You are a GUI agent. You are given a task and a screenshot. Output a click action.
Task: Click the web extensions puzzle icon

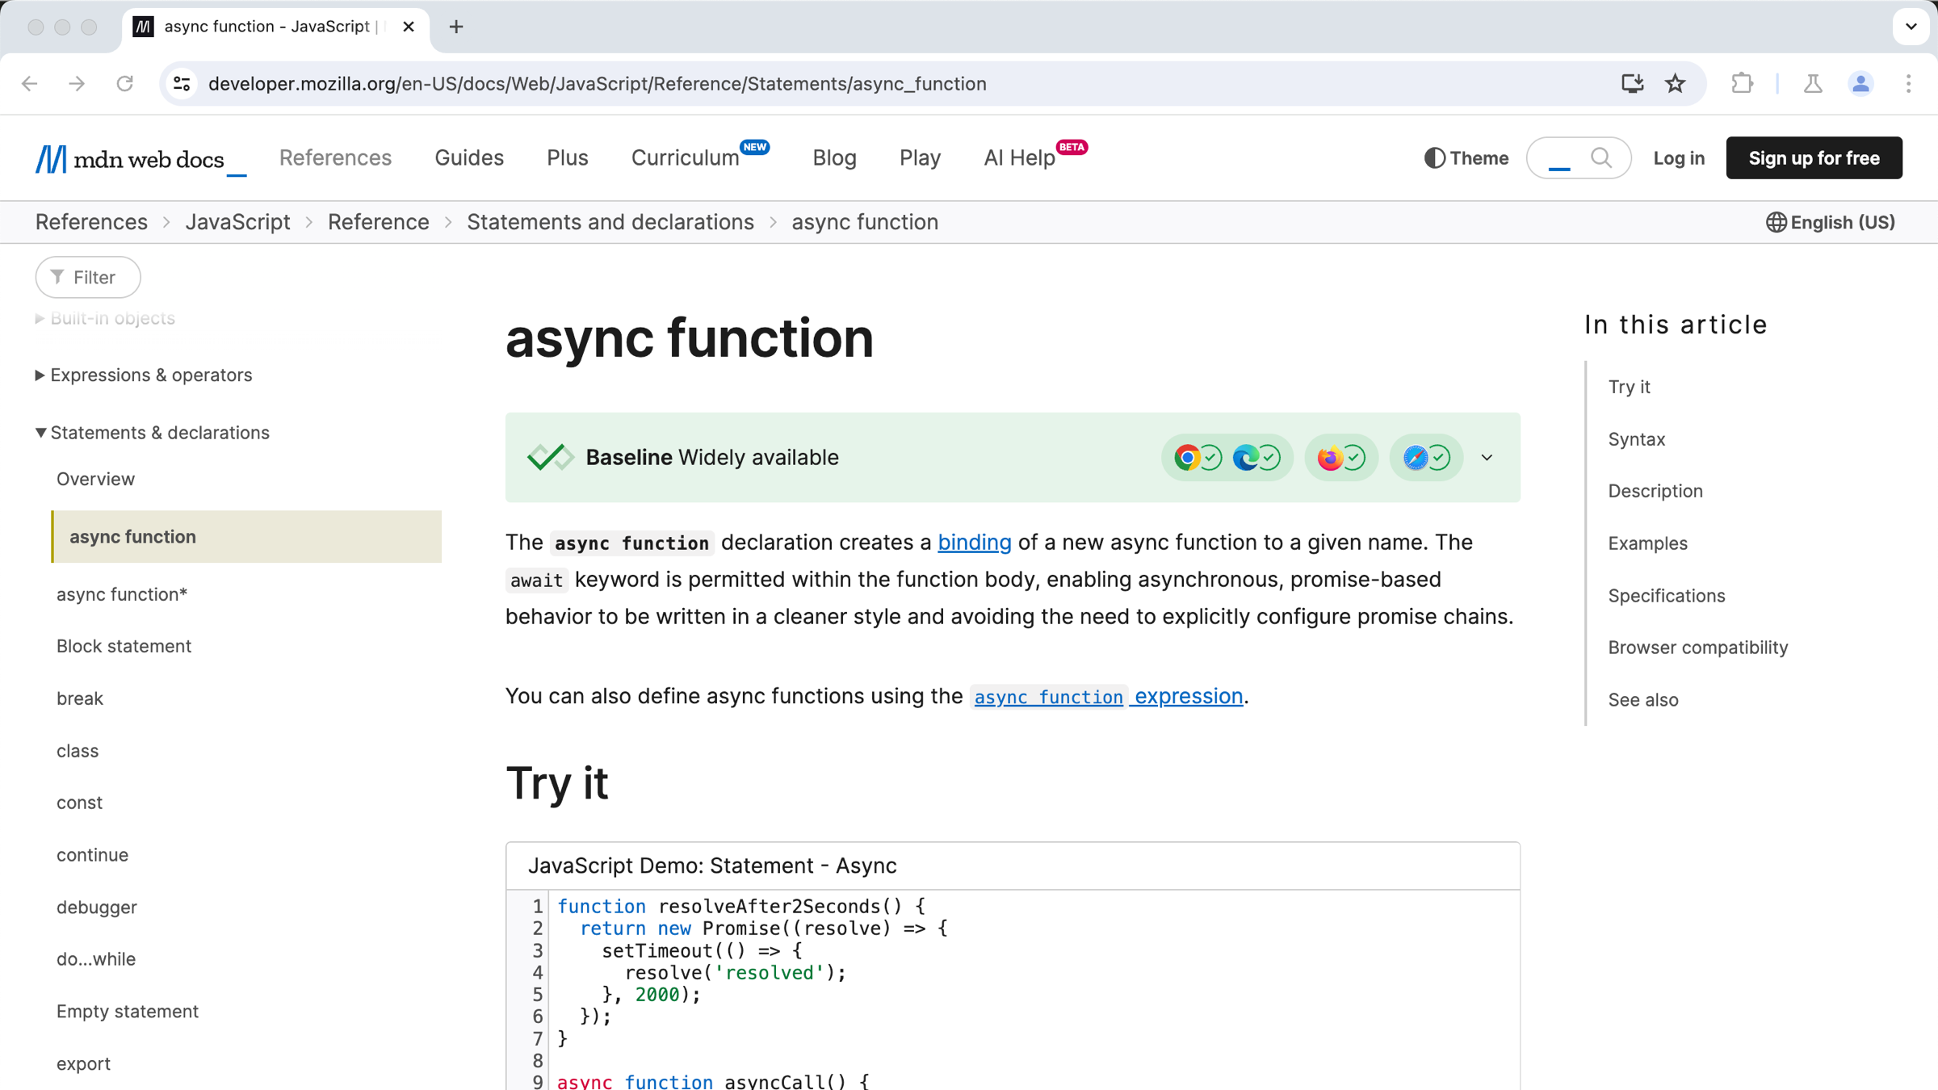click(1743, 82)
